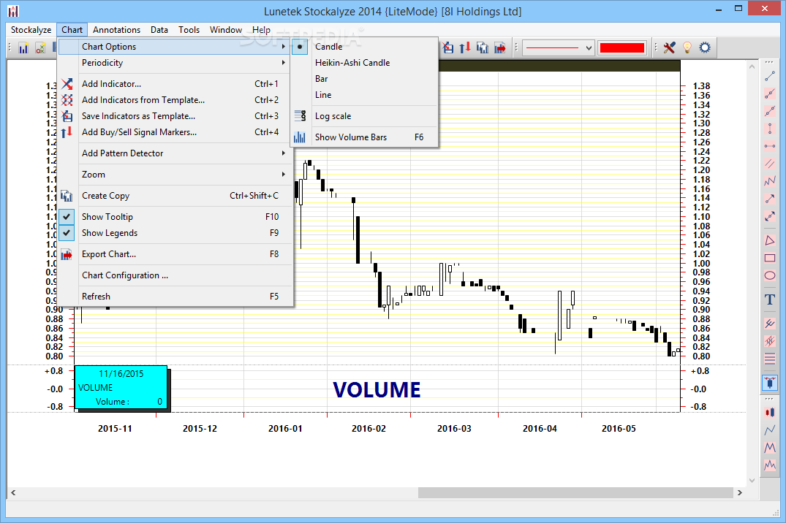Viewport: 786px width, 523px height.
Task: Select the parallel lines channel tool
Action: click(x=769, y=164)
